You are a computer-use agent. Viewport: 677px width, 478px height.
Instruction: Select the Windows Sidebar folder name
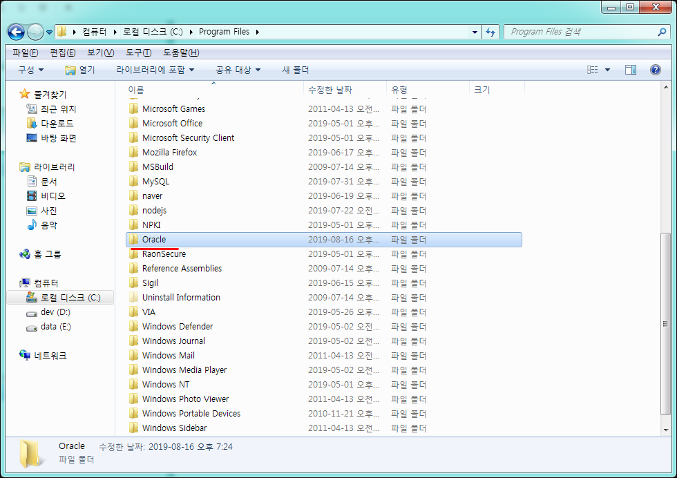(x=174, y=428)
